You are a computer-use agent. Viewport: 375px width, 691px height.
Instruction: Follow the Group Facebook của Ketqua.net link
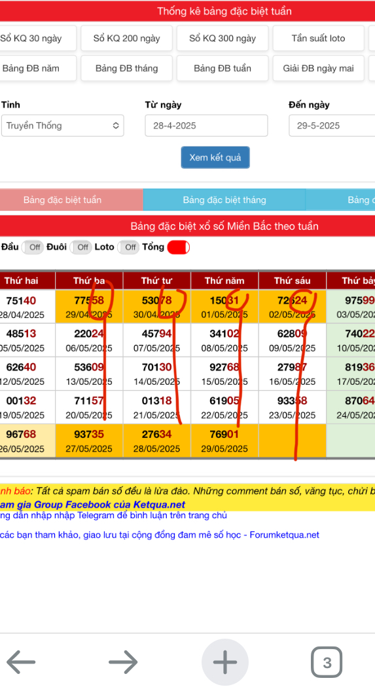click(x=92, y=505)
